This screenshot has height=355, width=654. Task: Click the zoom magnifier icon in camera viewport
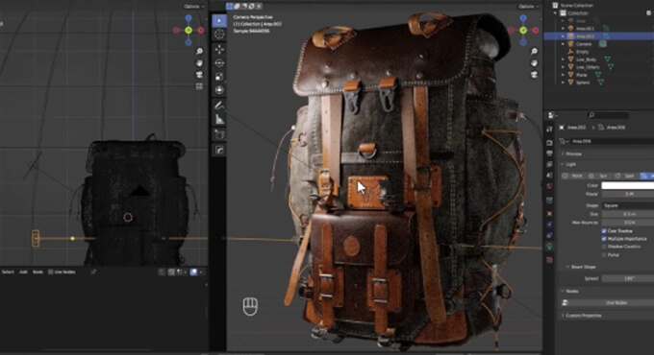click(x=534, y=51)
